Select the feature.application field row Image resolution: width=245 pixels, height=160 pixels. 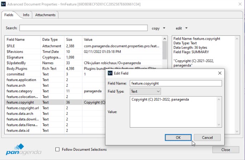tap(55, 80)
